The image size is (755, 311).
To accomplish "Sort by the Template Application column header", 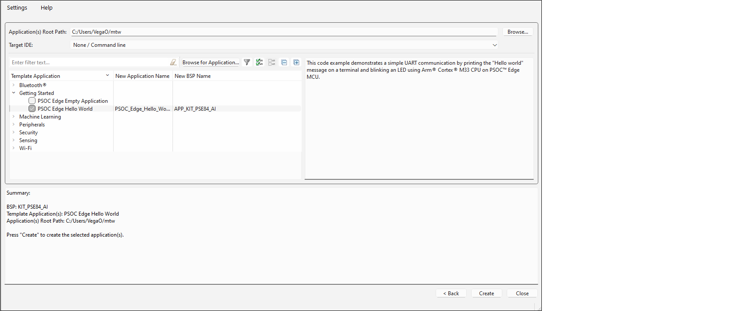I will pyautogui.click(x=57, y=76).
